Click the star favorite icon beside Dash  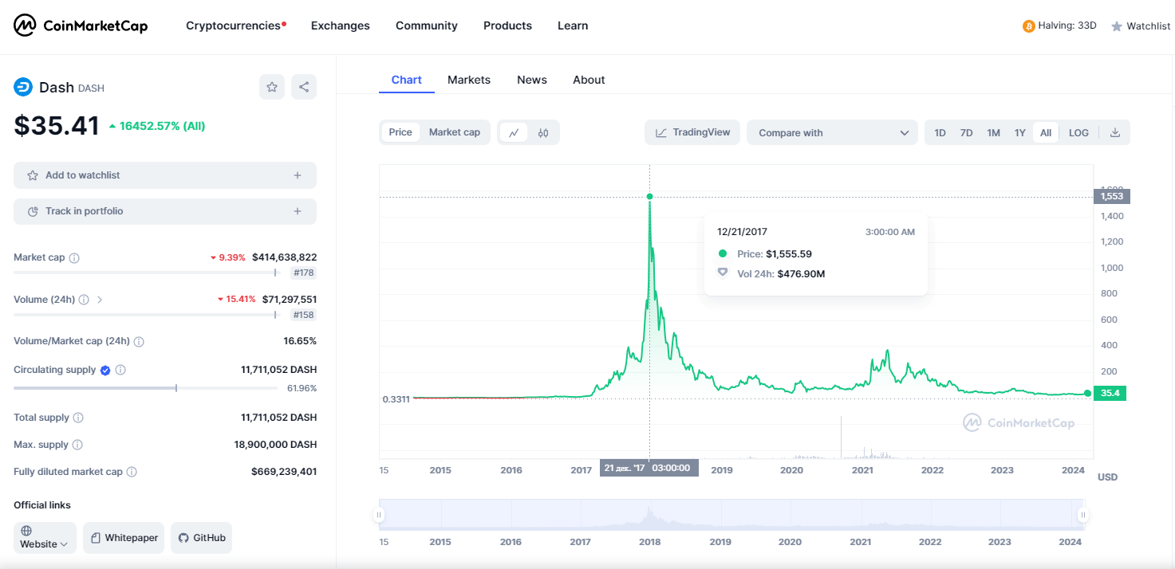point(272,87)
